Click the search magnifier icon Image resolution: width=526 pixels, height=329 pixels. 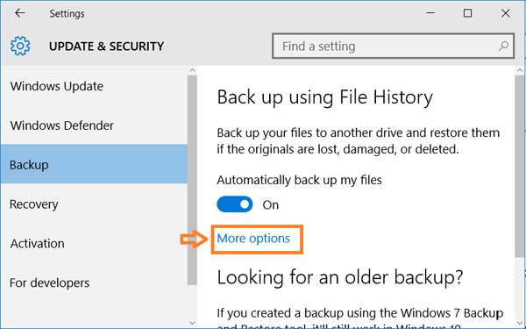[x=503, y=46]
